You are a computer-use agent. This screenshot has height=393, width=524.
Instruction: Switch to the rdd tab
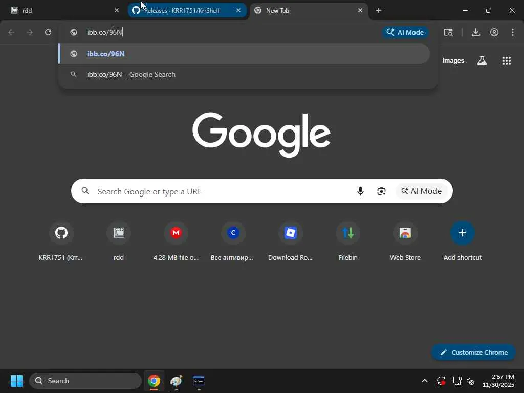click(x=63, y=11)
